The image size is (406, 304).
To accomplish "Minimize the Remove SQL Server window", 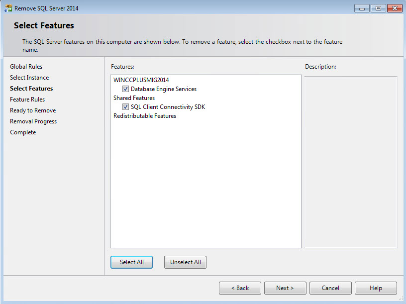I will click(362, 8).
